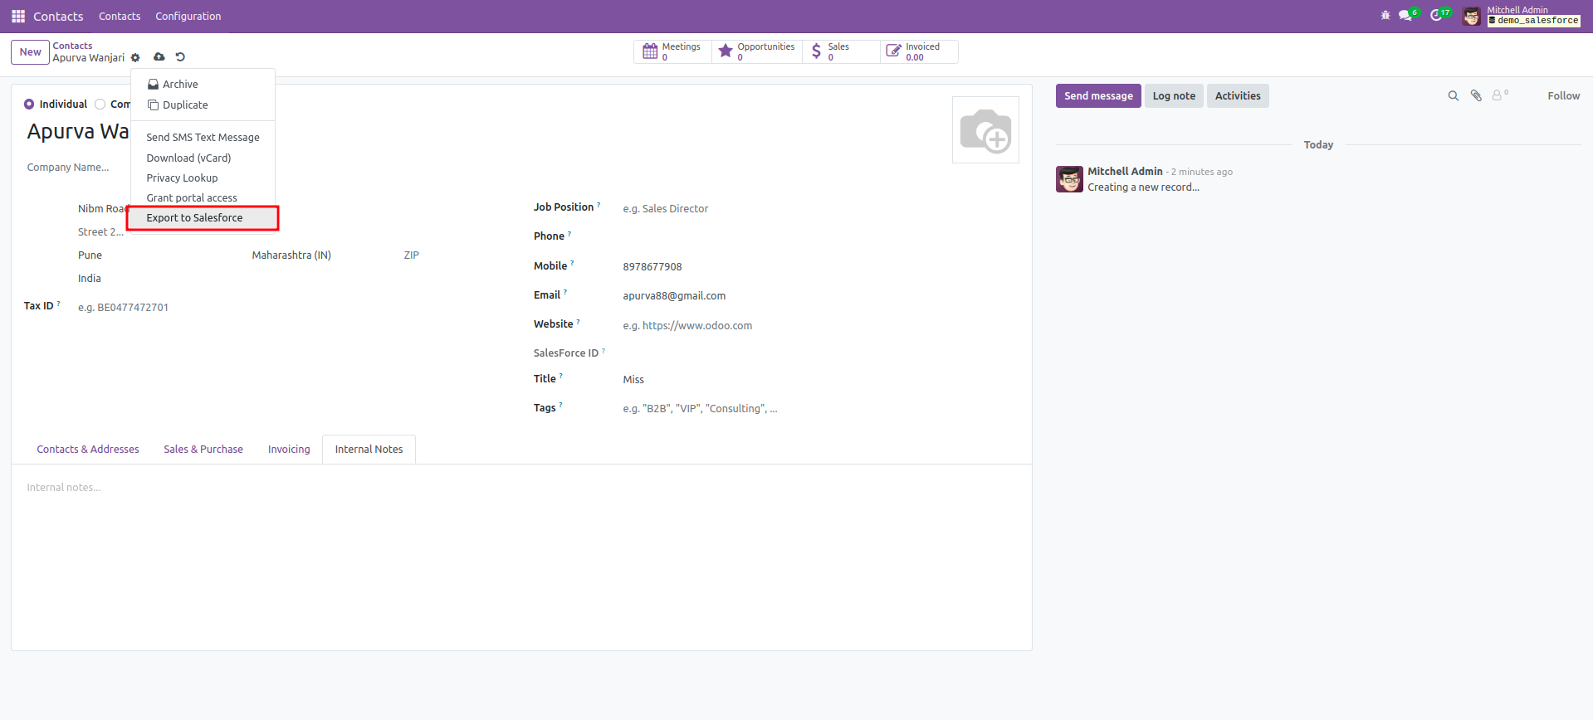Image resolution: width=1593 pixels, height=720 pixels.
Task: Click the contact photo camera placeholder
Action: point(985,130)
